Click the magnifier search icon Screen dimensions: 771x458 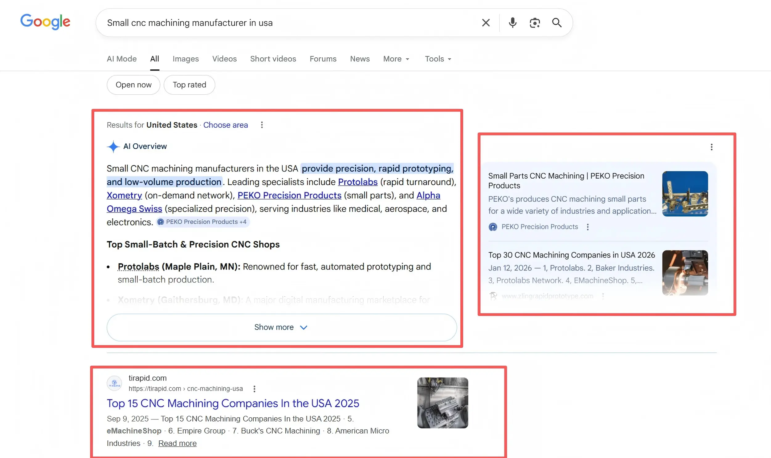557,23
